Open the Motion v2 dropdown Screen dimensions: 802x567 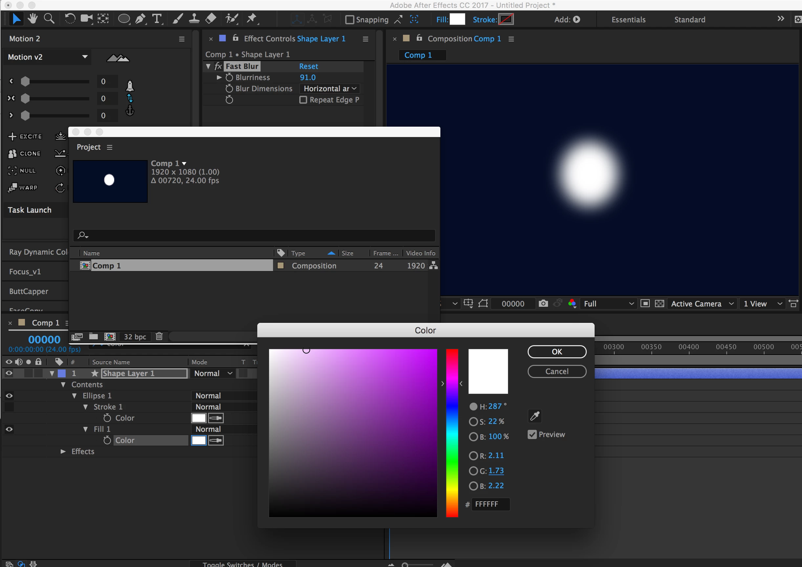pos(85,56)
